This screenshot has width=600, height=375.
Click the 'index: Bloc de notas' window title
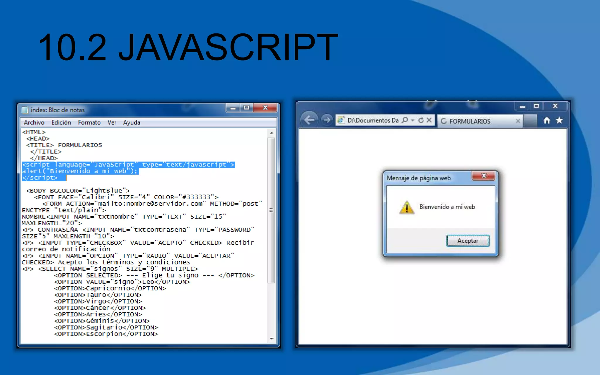tap(58, 110)
